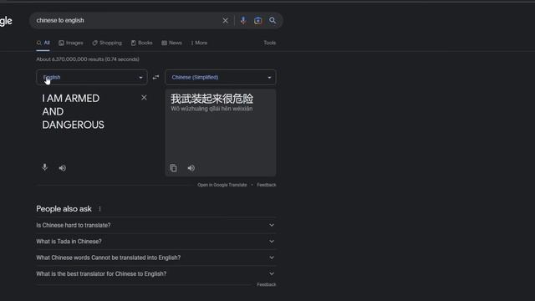Open the Chinese (Simplified) target dropdown
The image size is (535, 301).
(221, 78)
